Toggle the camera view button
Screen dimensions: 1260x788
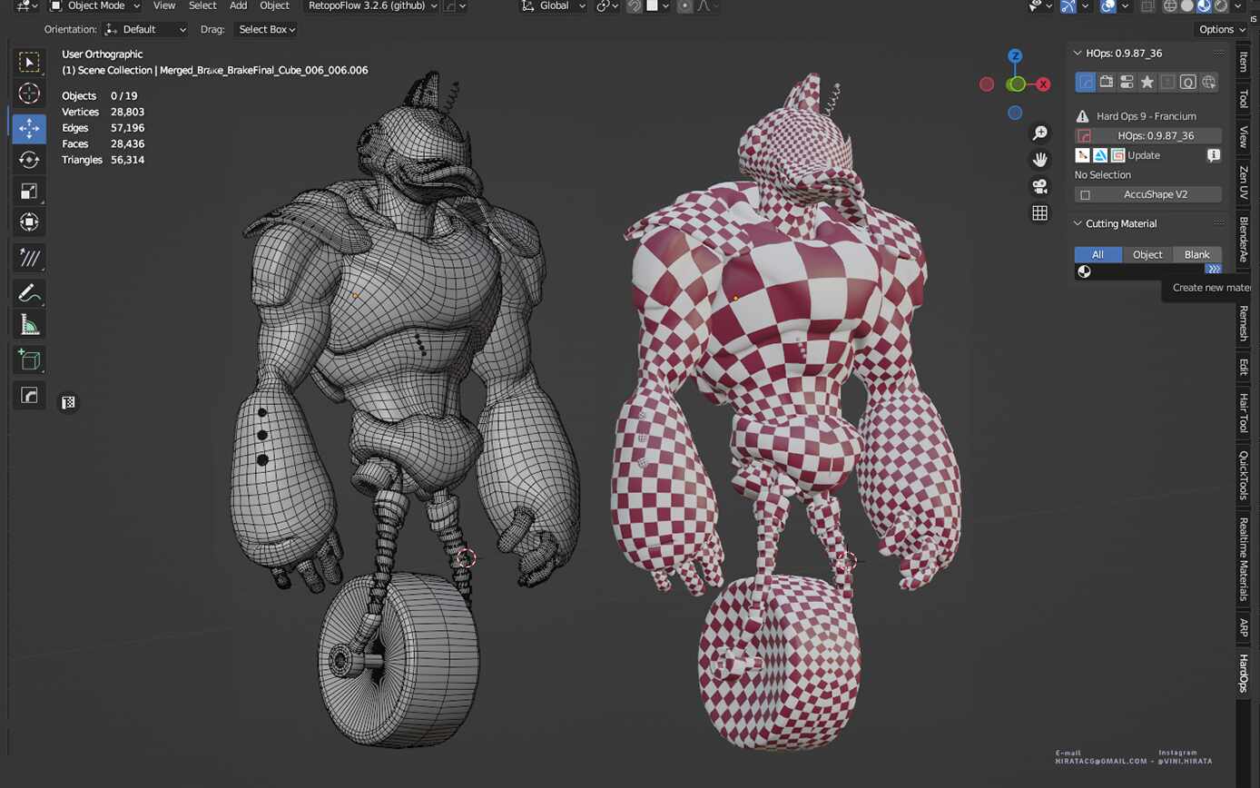pyautogui.click(x=1040, y=186)
